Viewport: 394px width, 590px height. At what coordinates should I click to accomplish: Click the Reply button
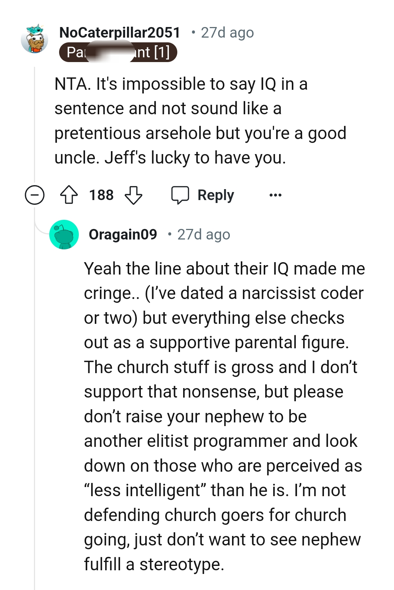[x=215, y=195]
